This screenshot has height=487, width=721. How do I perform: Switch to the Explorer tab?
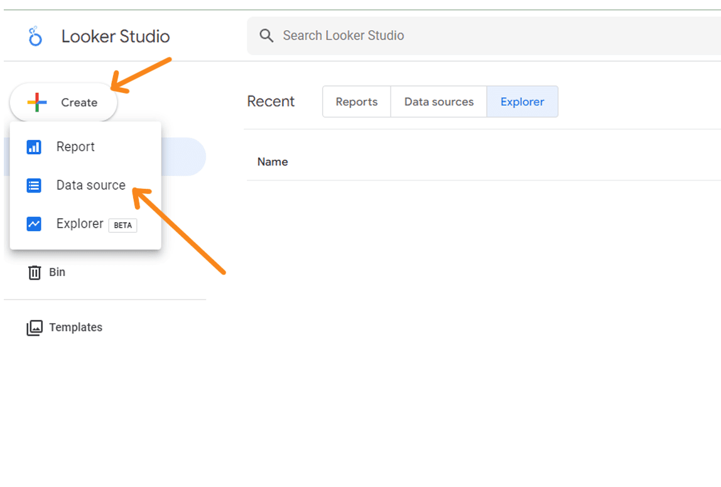coord(523,102)
